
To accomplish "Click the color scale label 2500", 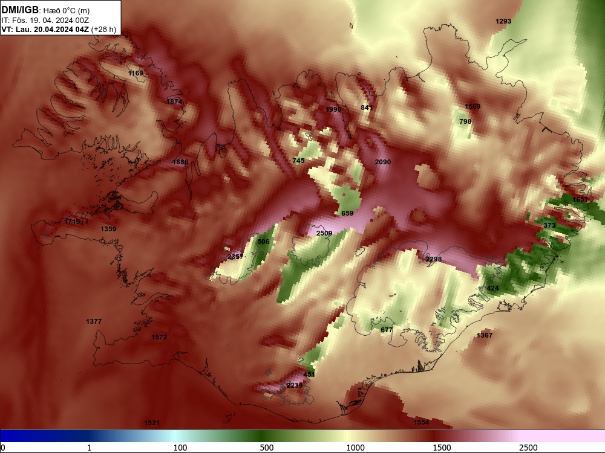I will click(x=528, y=448).
